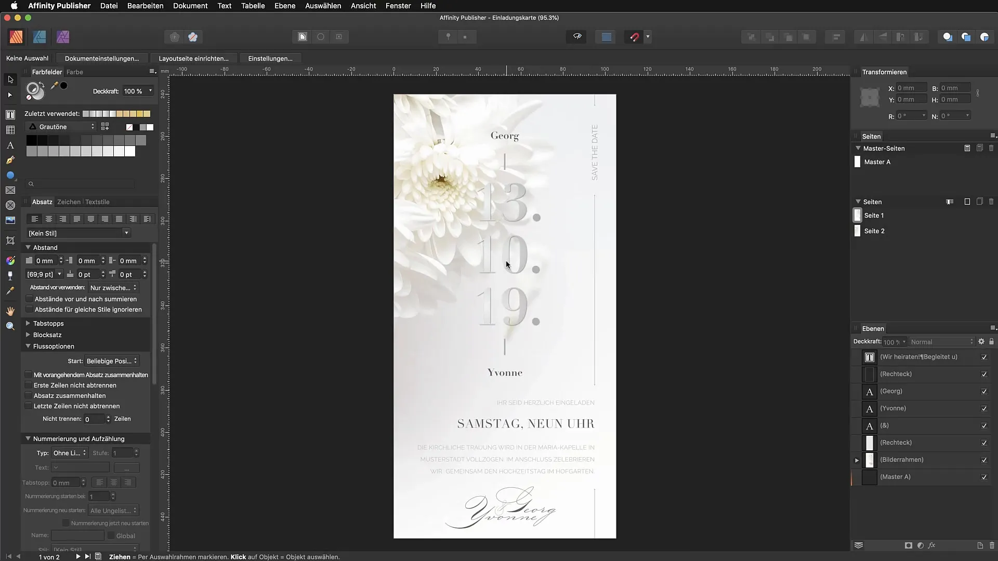Open Datei menu
The width and height of the screenshot is (998, 561).
point(109,6)
